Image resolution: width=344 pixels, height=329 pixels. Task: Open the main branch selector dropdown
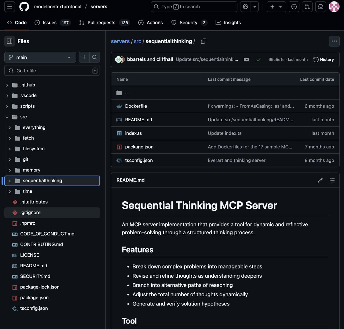pos(40,57)
